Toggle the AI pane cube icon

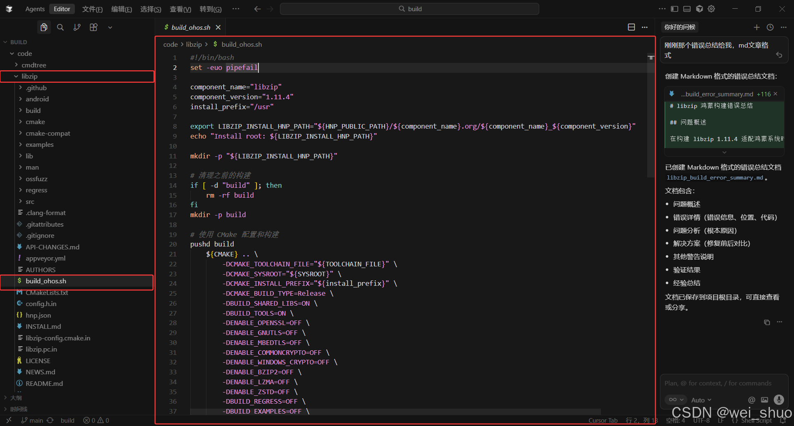pyautogui.click(x=699, y=9)
